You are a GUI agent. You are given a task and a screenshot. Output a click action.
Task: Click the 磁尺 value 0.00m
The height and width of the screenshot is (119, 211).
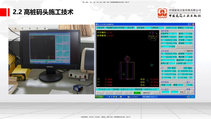point(190,85)
